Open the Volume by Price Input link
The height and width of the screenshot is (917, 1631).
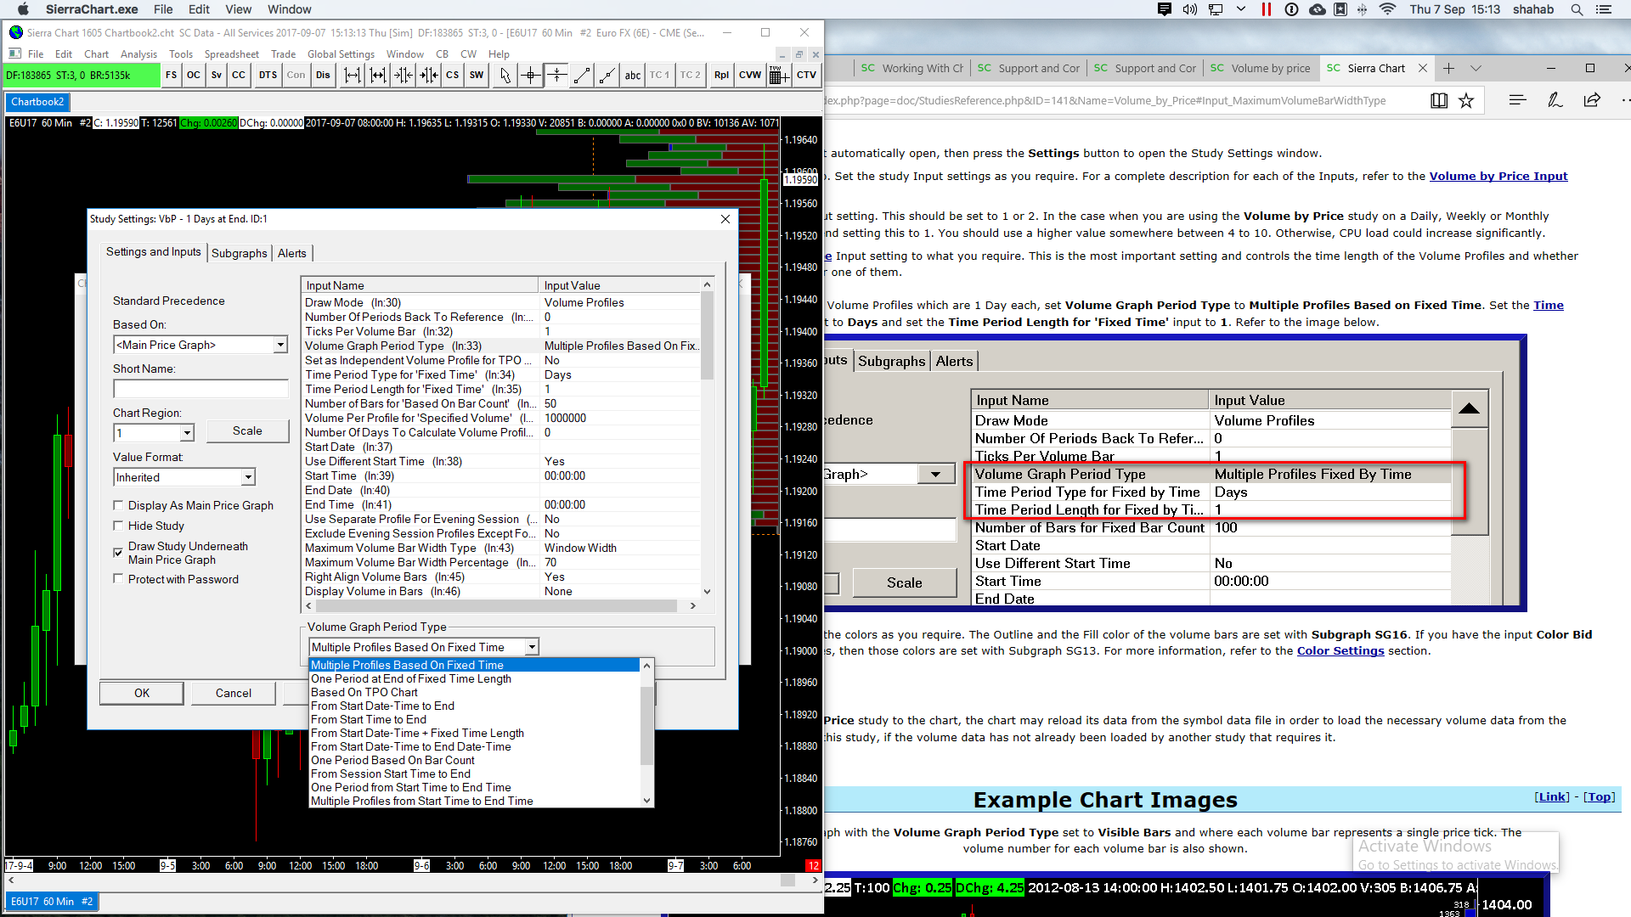tap(1498, 177)
